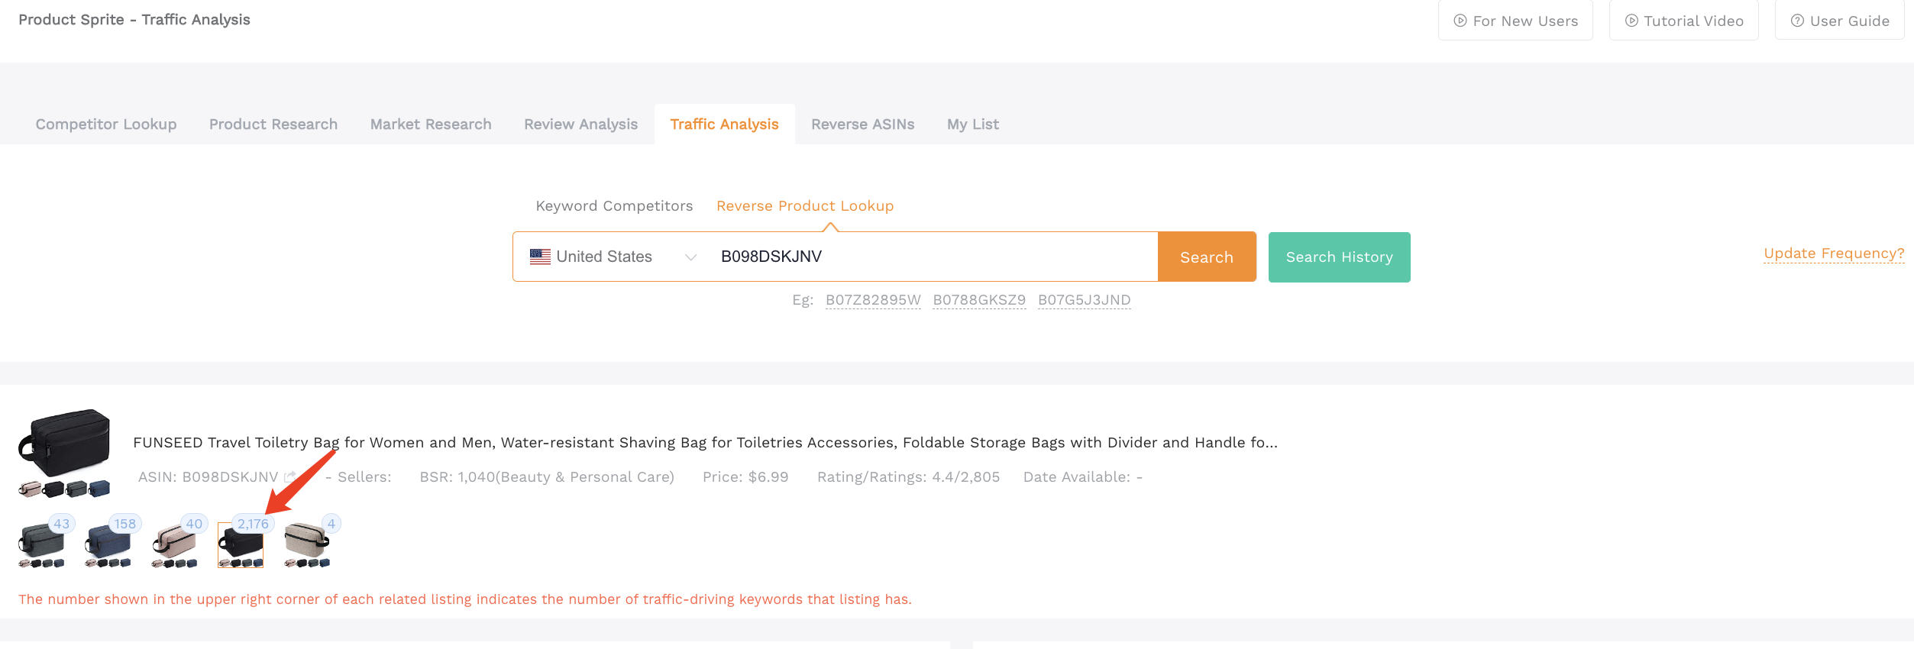The image size is (1914, 649).
Task: Click the For New Users button
Action: click(x=1515, y=21)
